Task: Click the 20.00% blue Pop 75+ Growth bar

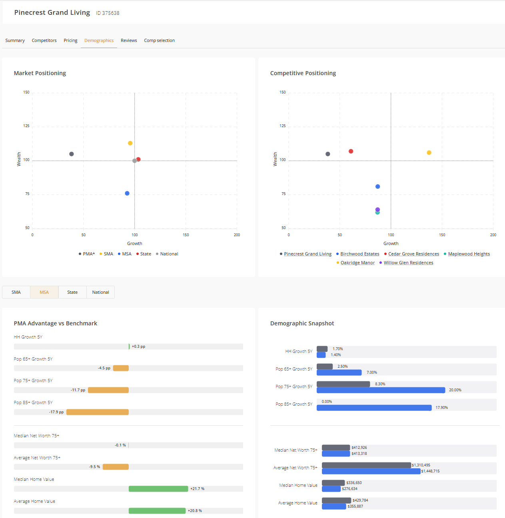Action: (381, 390)
